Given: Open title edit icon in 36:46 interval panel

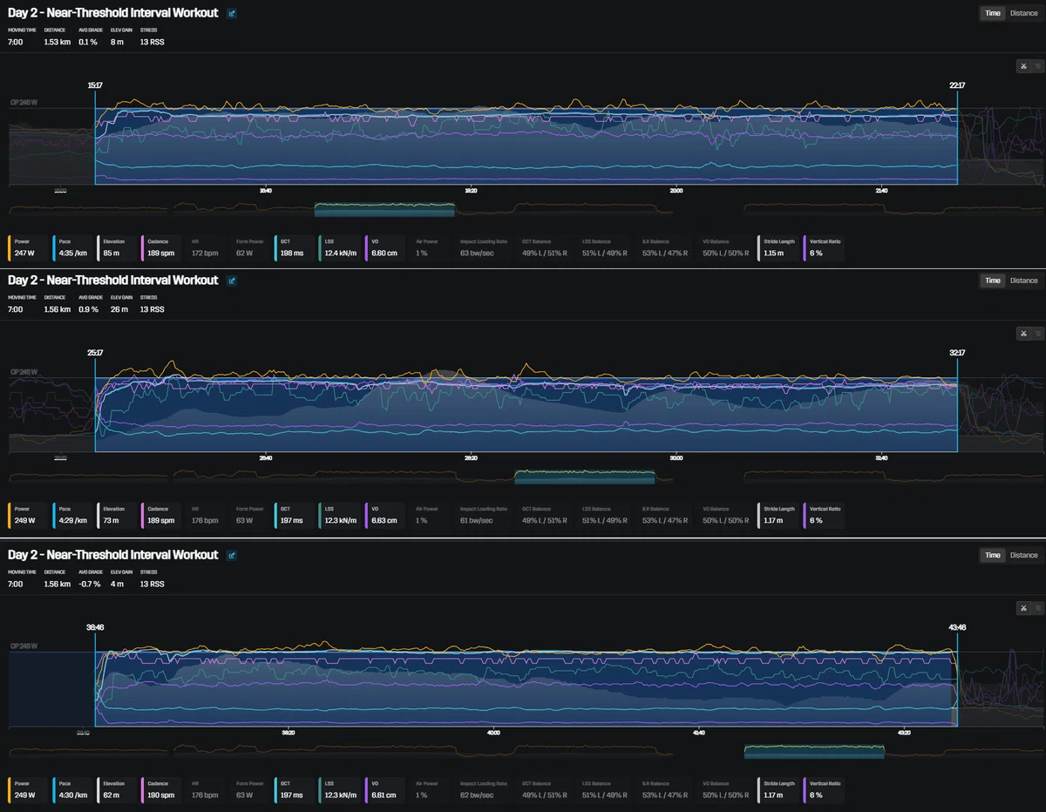Looking at the screenshot, I should point(231,555).
